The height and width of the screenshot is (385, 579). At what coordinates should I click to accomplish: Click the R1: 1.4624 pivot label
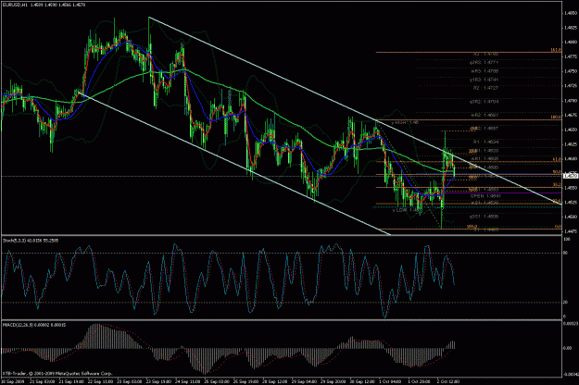485,142
